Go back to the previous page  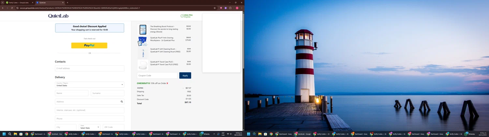(3, 8)
